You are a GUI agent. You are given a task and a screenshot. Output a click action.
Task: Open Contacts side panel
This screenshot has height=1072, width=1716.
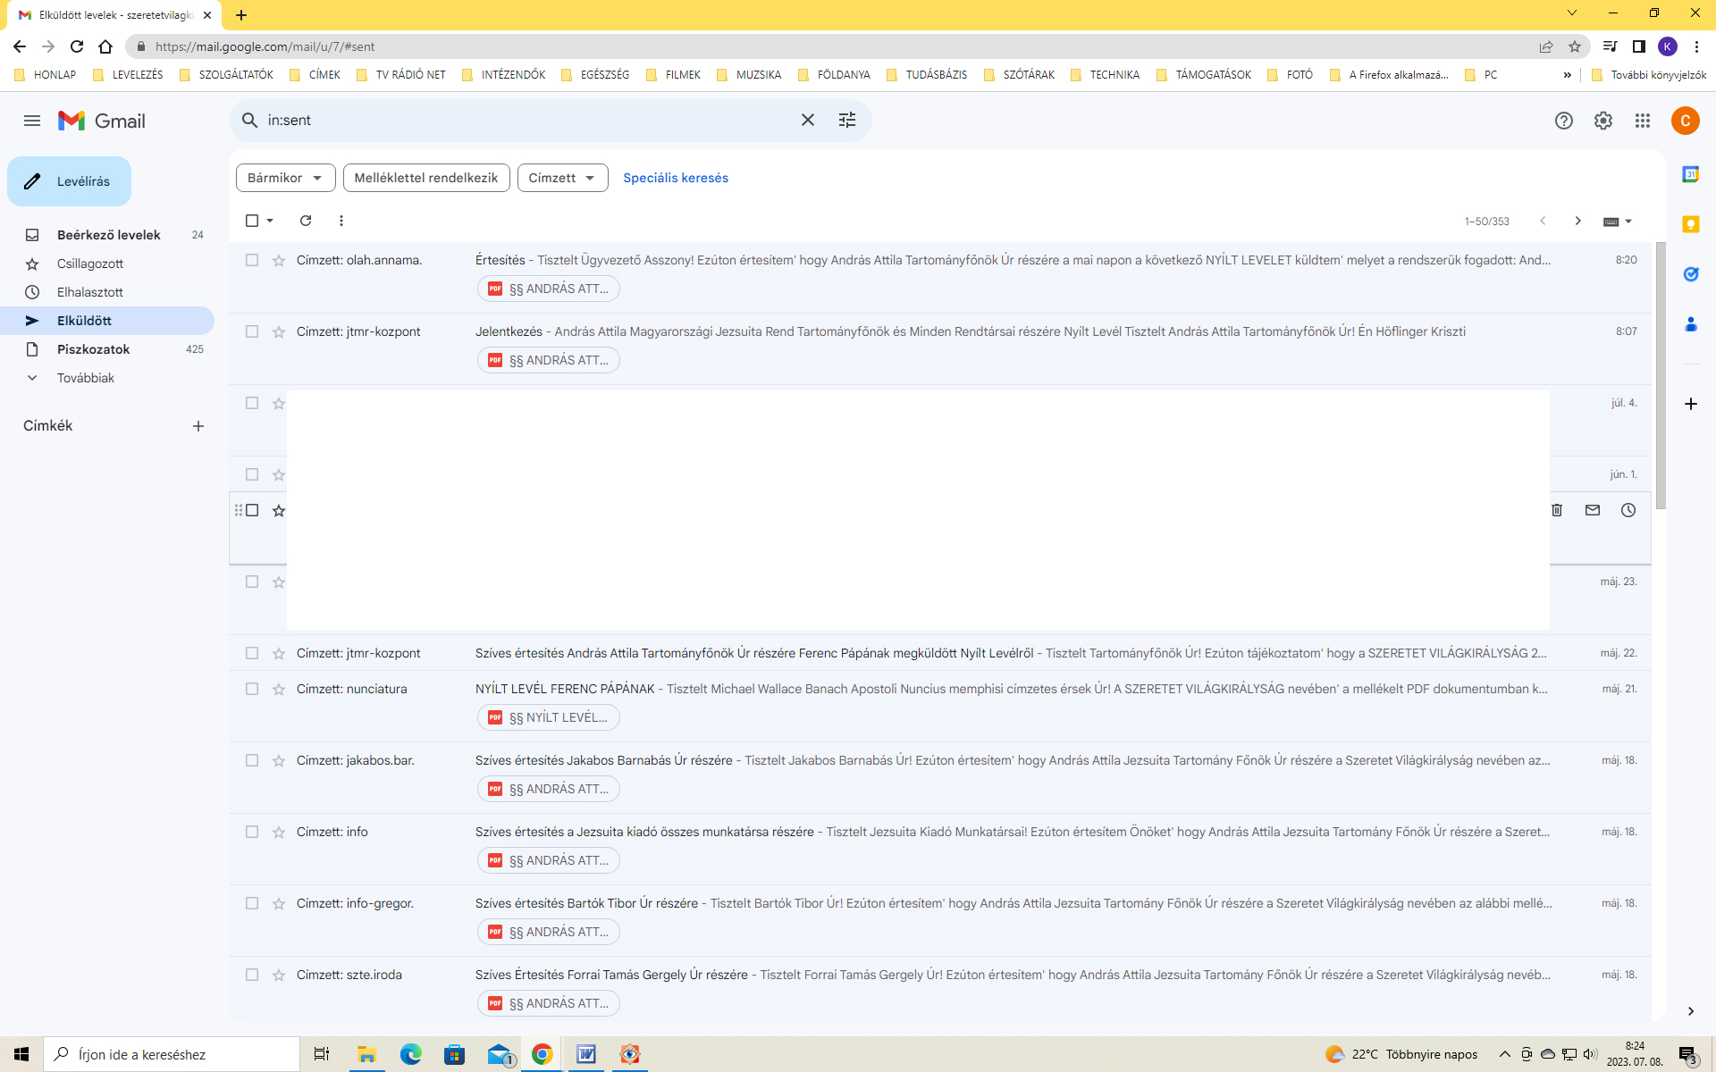tap(1691, 324)
